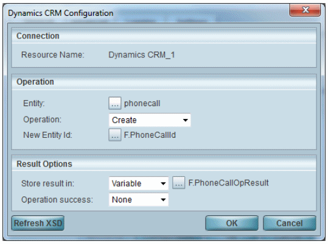328x244 pixels.
Task: Open the Store result in Variable dropdown
Action: coord(139,184)
